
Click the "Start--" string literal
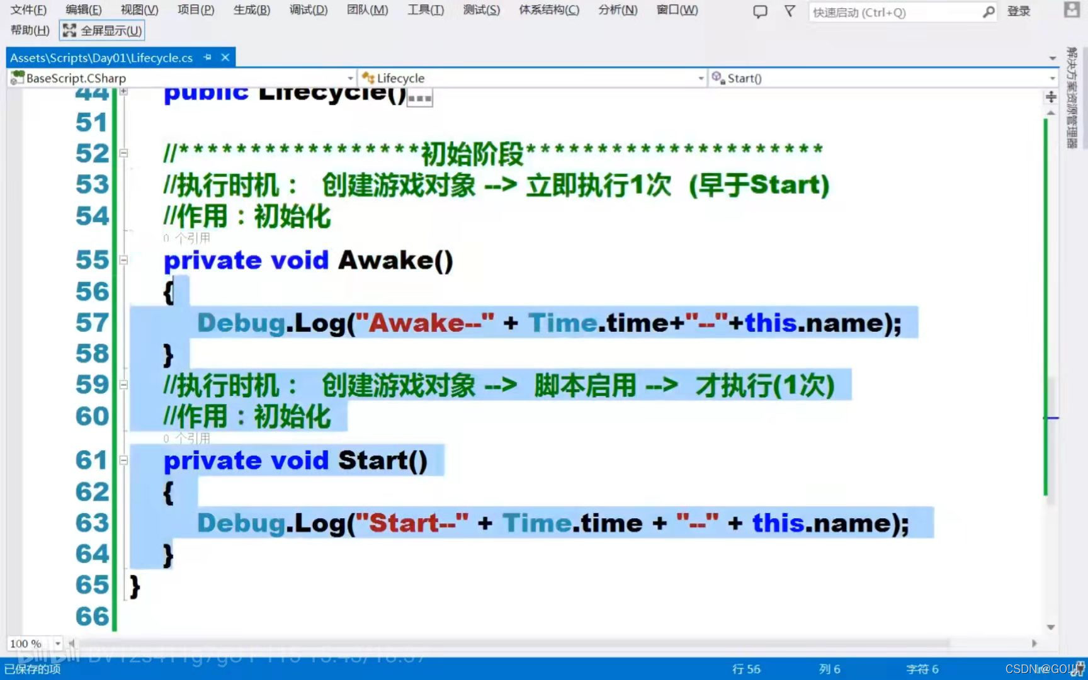pos(412,523)
